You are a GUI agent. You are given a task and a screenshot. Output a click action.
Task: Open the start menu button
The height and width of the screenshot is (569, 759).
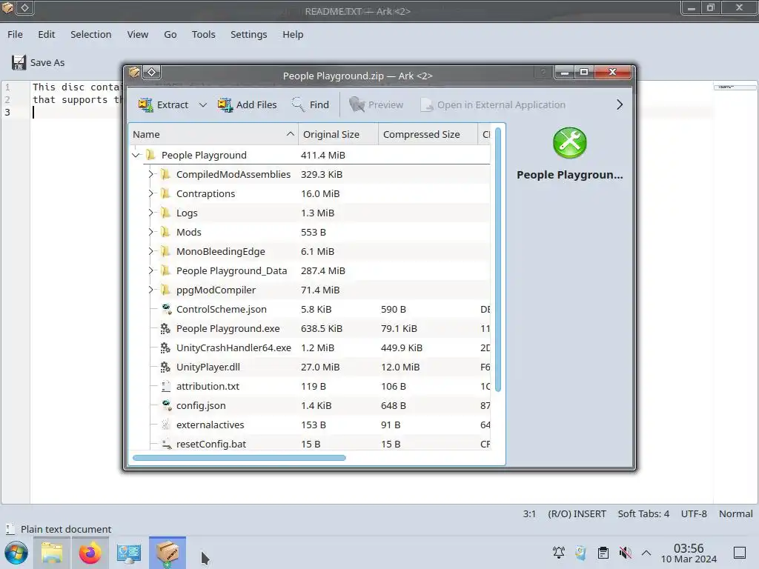[x=16, y=553]
